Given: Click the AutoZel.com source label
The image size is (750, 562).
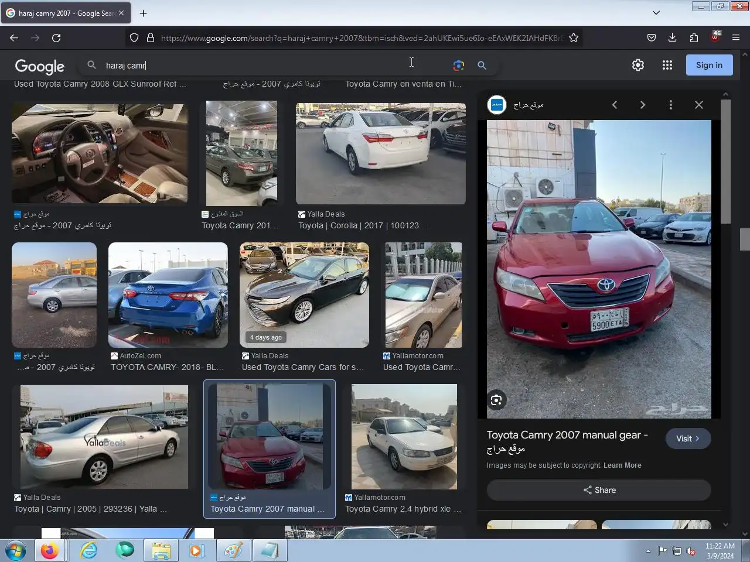Looking at the screenshot, I should [140, 356].
